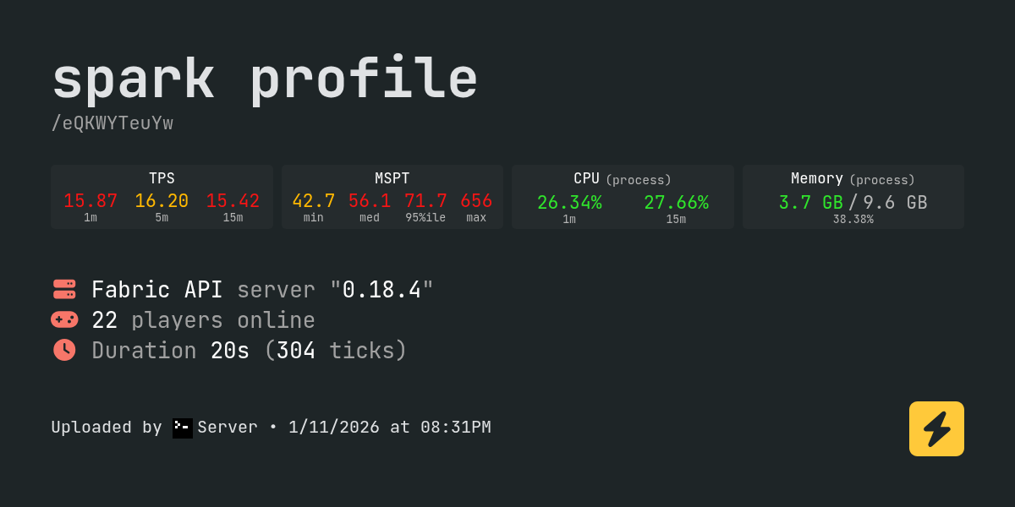
Task: Select the 1m TPS value 15.87
Action: pyautogui.click(x=91, y=201)
